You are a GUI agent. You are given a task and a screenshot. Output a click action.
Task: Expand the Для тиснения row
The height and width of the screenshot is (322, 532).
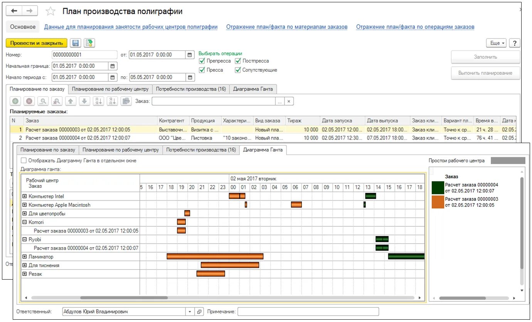(x=25, y=265)
